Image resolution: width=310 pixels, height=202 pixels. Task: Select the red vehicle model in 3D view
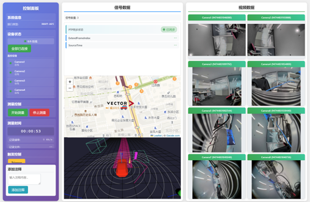tap(122, 168)
